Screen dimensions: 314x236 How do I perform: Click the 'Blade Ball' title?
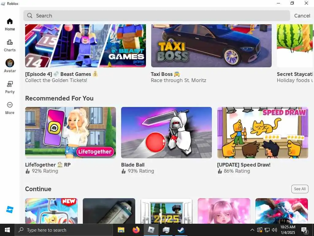133,165
